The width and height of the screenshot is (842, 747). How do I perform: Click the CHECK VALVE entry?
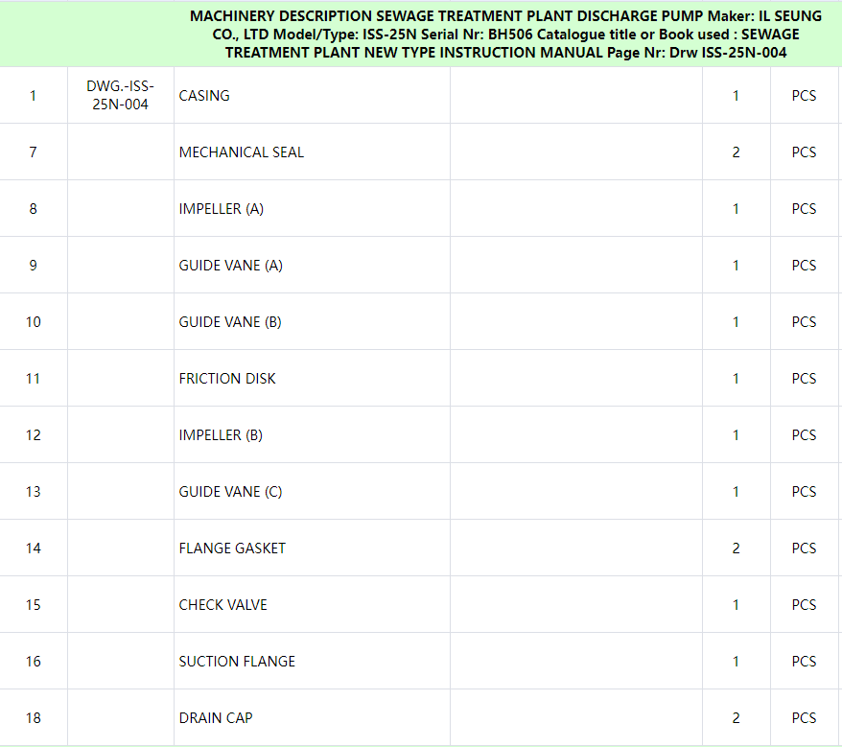click(x=222, y=605)
